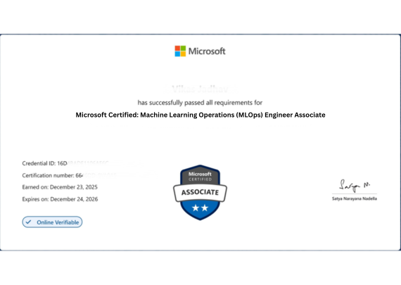The image size is (401, 285).
Task: Click the MLOps Engineer Associate certification title
Action: [x=200, y=115]
